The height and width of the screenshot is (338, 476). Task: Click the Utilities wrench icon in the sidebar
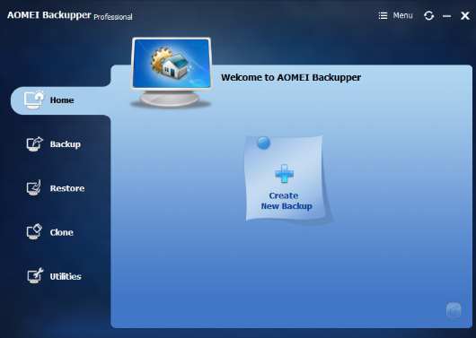point(35,276)
